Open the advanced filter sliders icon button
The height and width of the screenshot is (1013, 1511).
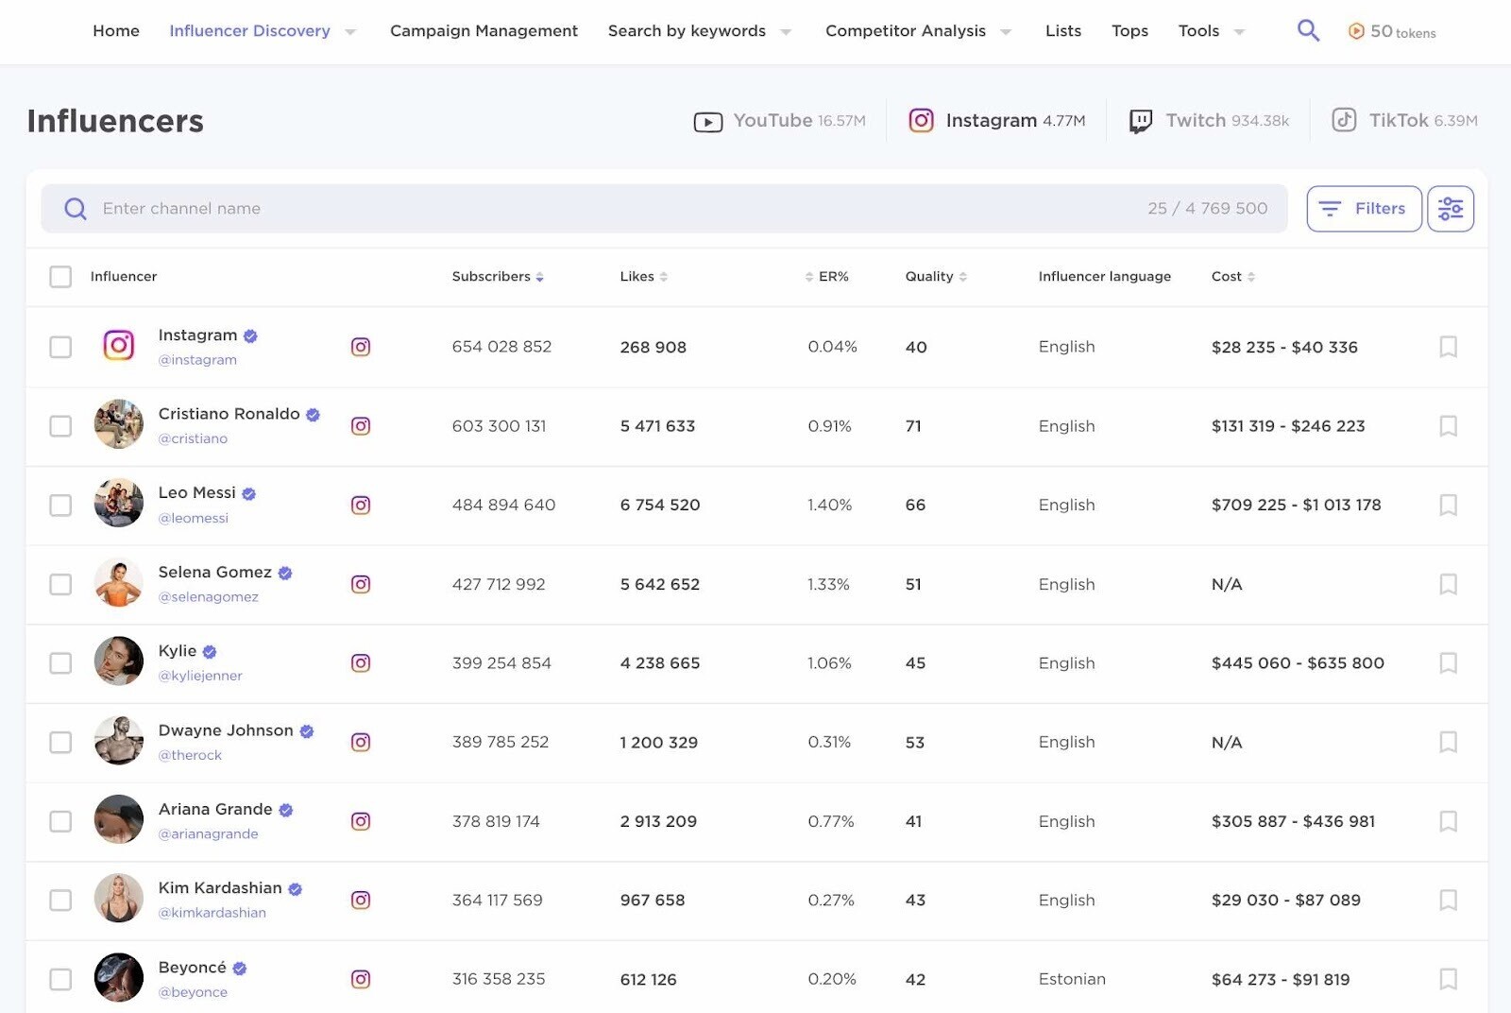1451,209
